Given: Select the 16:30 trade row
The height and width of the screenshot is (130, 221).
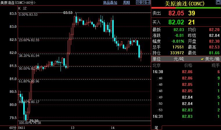Looking at the screenshot, I should [x=186, y=72].
